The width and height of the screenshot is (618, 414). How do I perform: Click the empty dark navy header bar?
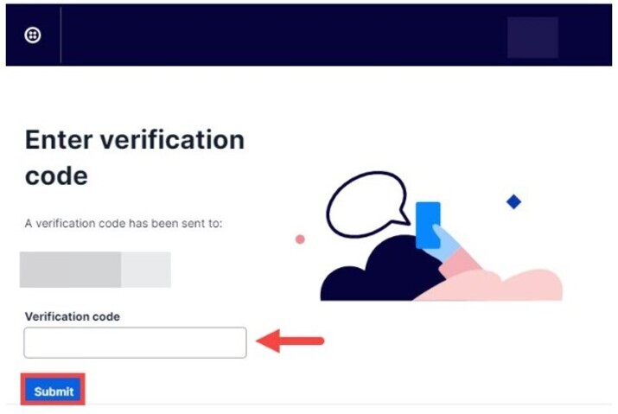285,35
